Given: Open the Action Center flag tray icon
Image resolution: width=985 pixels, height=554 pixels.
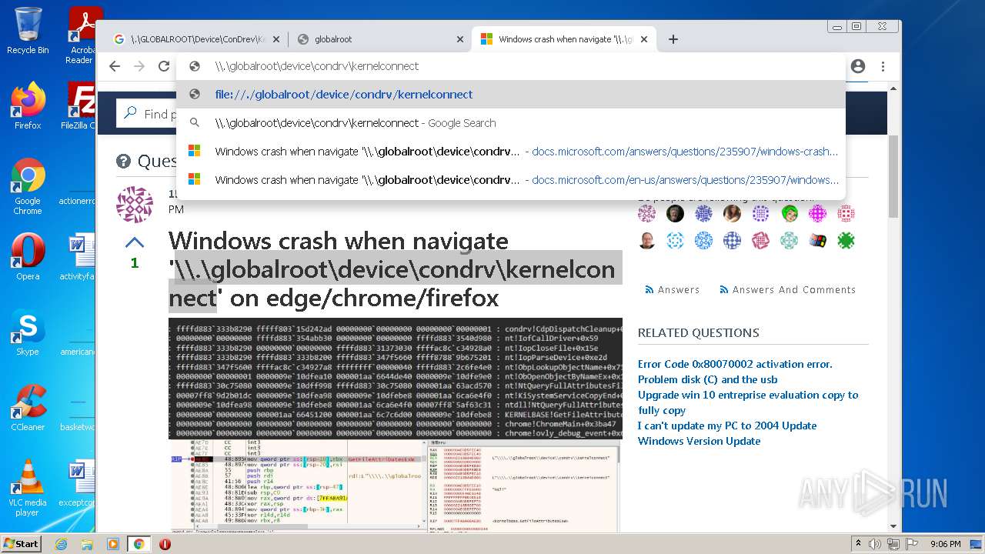Looking at the screenshot, I should coord(912,544).
